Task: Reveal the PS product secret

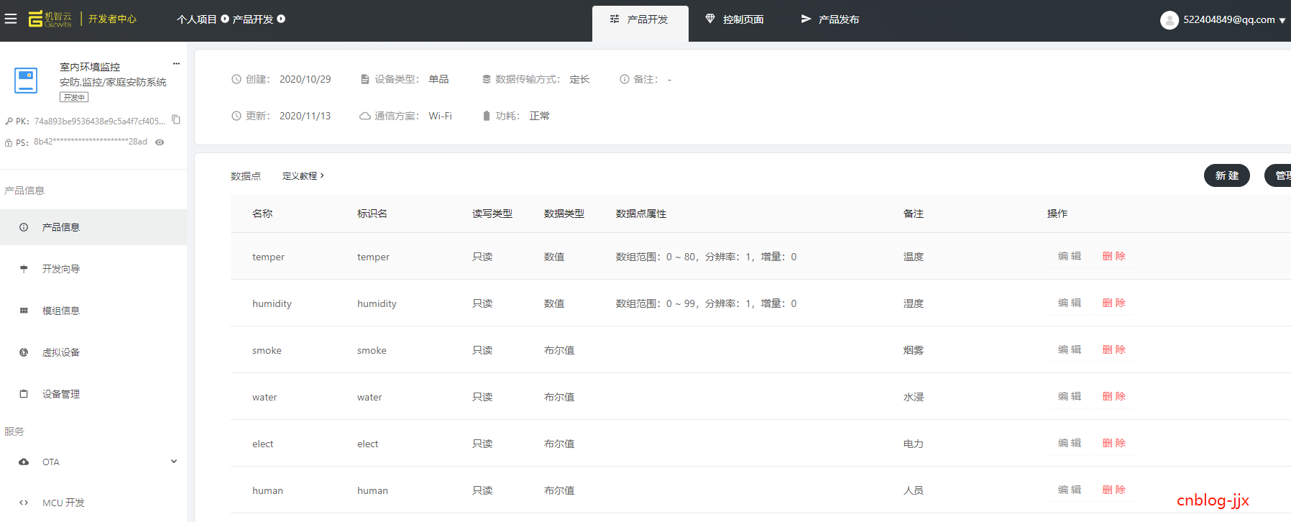Action: point(160,142)
